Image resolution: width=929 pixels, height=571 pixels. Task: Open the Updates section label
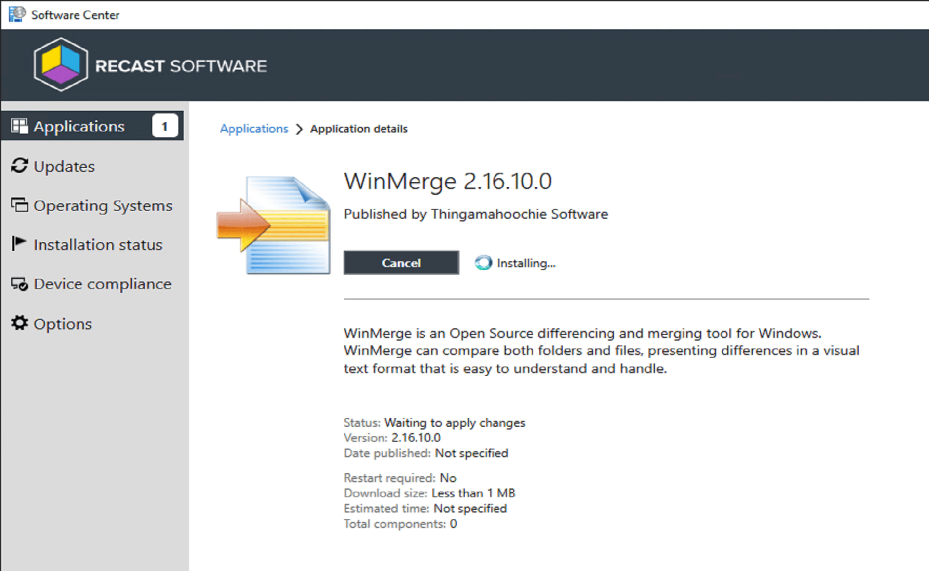coord(64,167)
